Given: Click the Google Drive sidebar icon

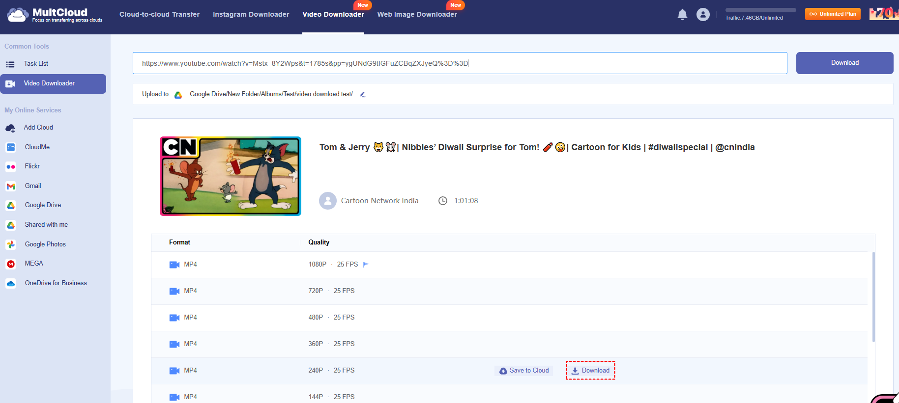Looking at the screenshot, I should pos(11,205).
